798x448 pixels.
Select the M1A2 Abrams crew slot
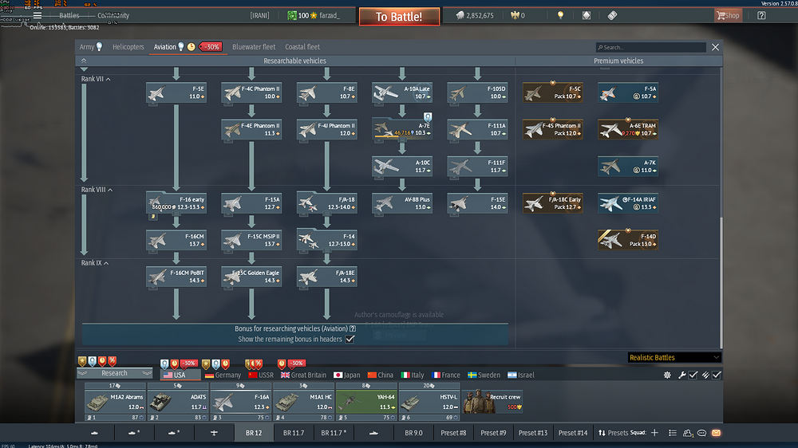pos(115,402)
